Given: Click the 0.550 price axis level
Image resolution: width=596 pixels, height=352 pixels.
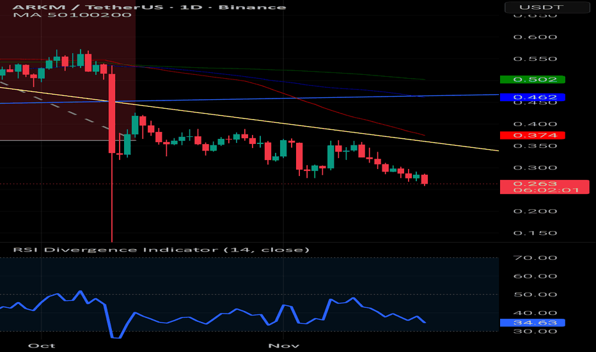Looking at the screenshot, I should (535, 59).
